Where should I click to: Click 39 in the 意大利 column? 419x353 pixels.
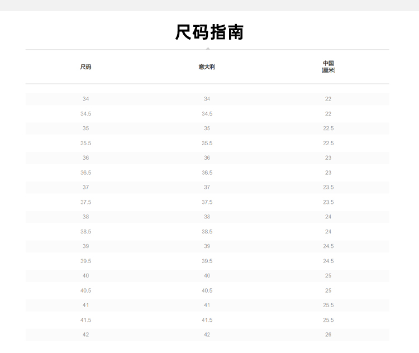(x=207, y=246)
